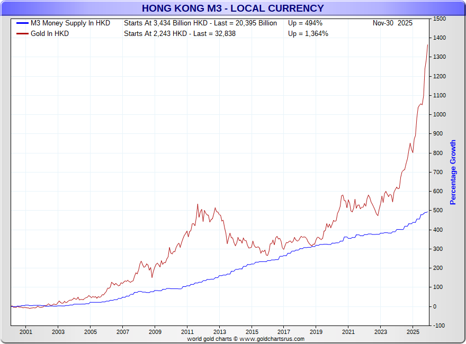Click the 2021 x-axis year label

(x=348, y=332)
